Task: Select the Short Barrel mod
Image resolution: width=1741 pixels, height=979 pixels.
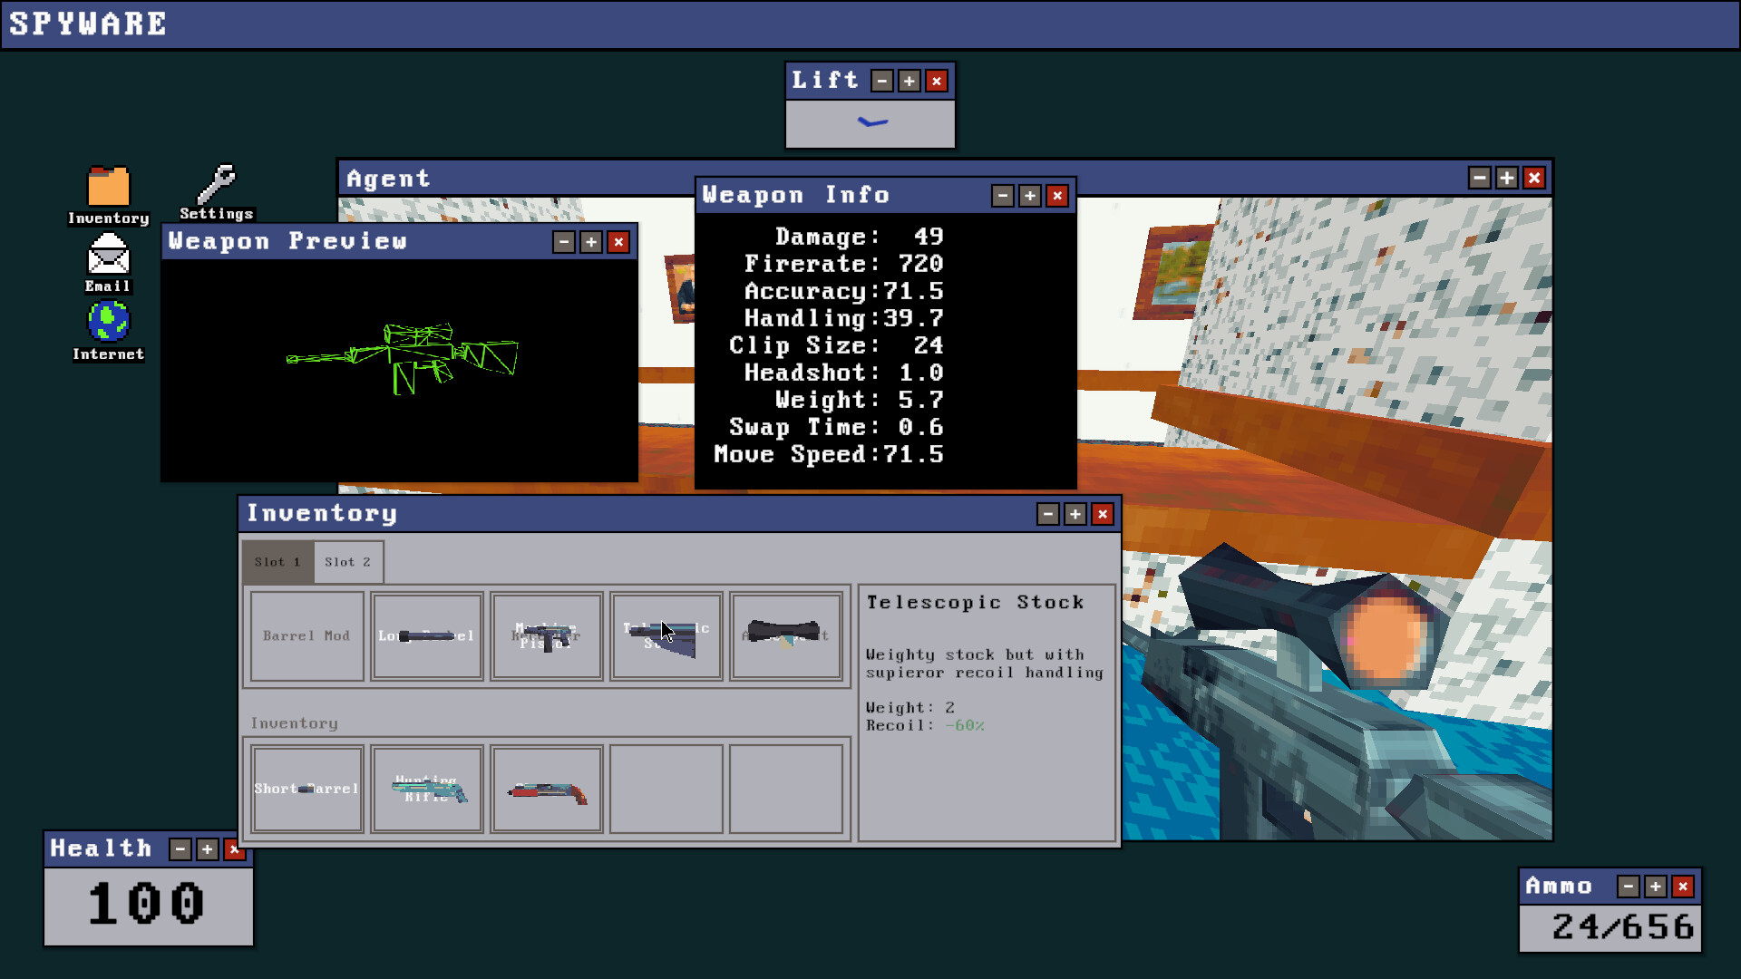Action: tap(306, 788)
